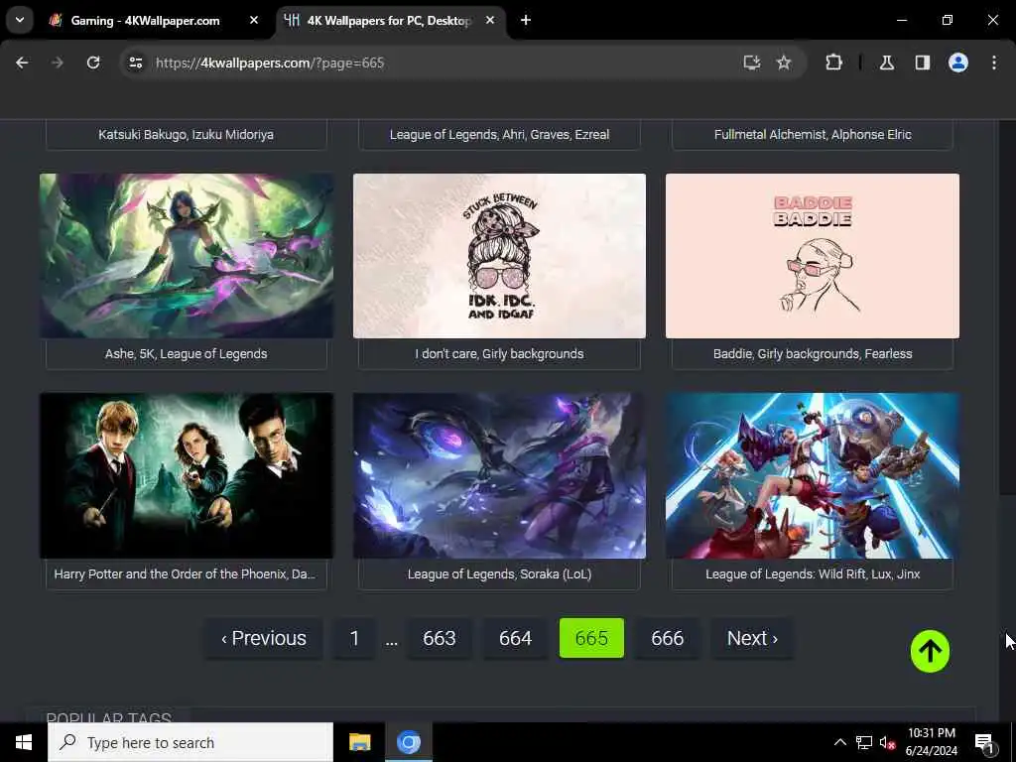
Task: Click 'League of Legends: Wild Rift, Lux, Jinx' caption
Action: [x=813, y=574]
